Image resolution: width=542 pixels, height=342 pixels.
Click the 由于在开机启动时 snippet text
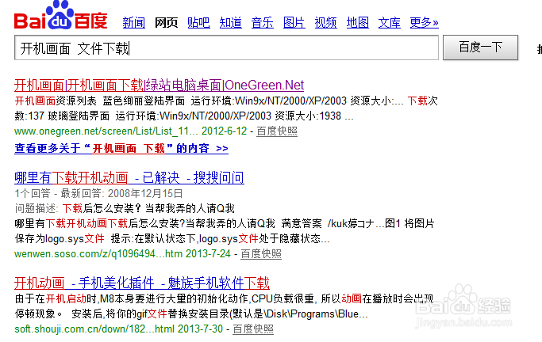pos(224,298)
